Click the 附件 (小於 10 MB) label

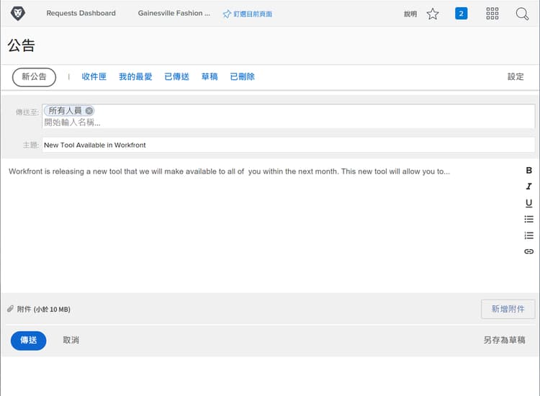pyautogui.click(x=44, y=309)
